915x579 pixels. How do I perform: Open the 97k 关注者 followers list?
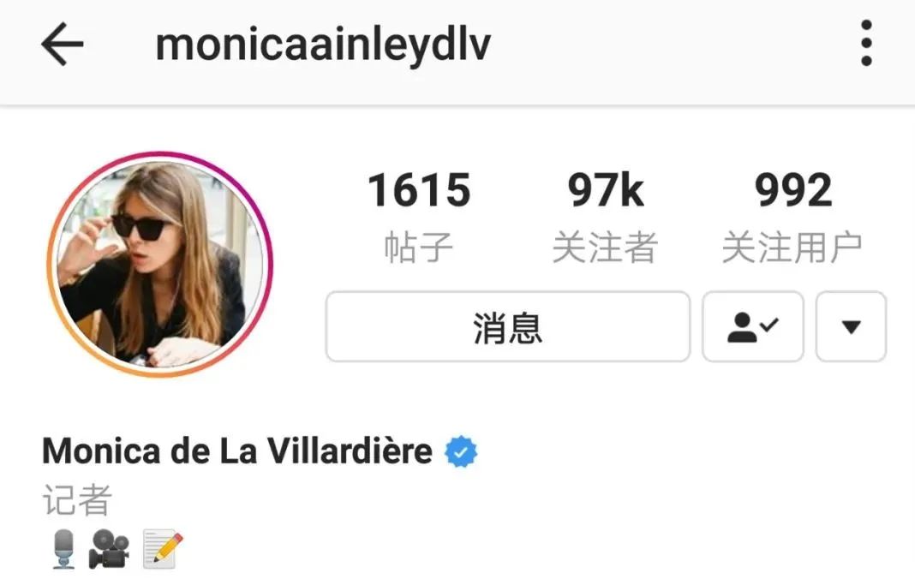606,217
